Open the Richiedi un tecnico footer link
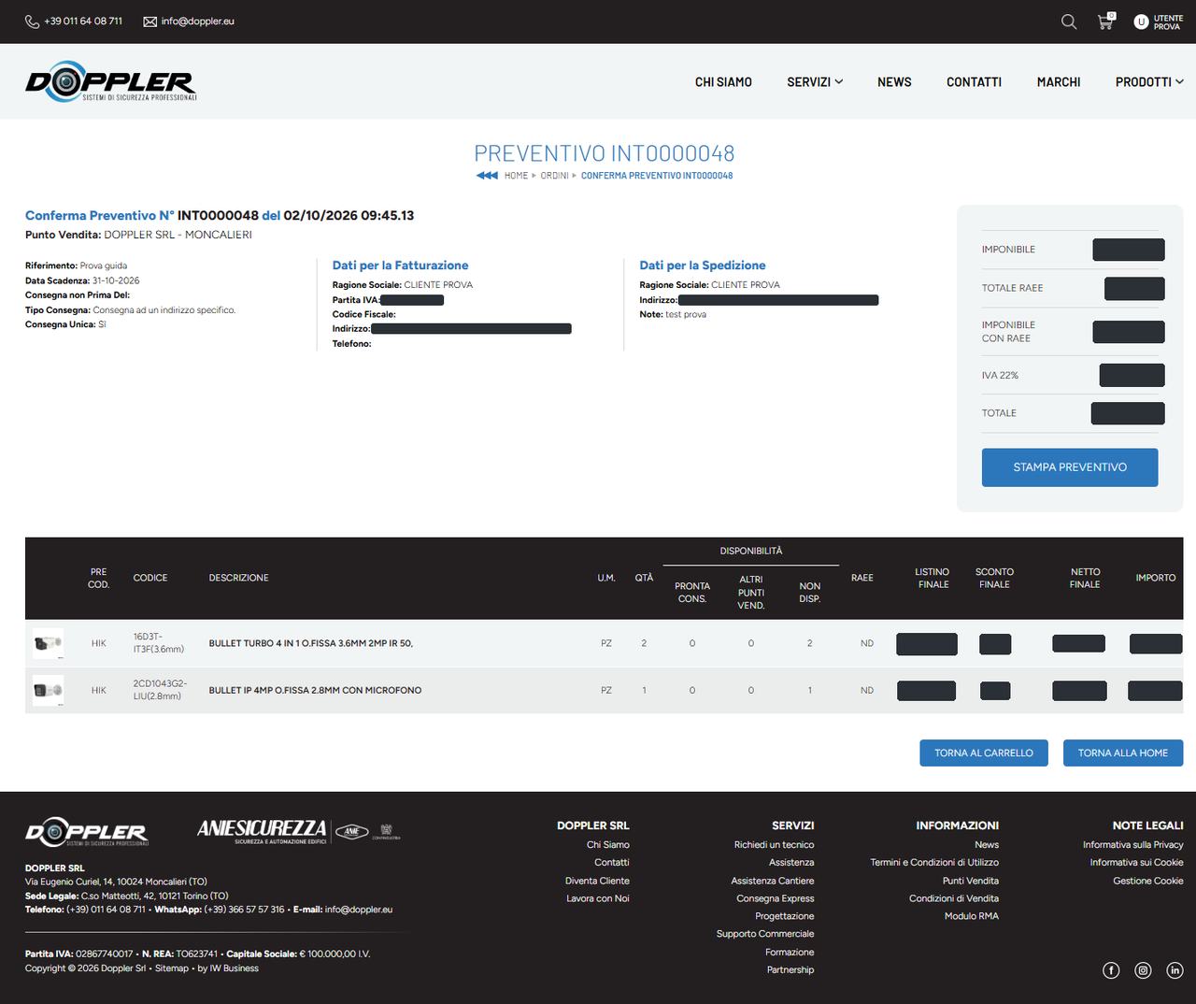This screenshot has width=1196, height=1004. coord(774,845)
